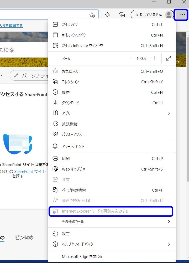Click the gear icon beside 設定
189x263 pixels.
pos(55,234)
